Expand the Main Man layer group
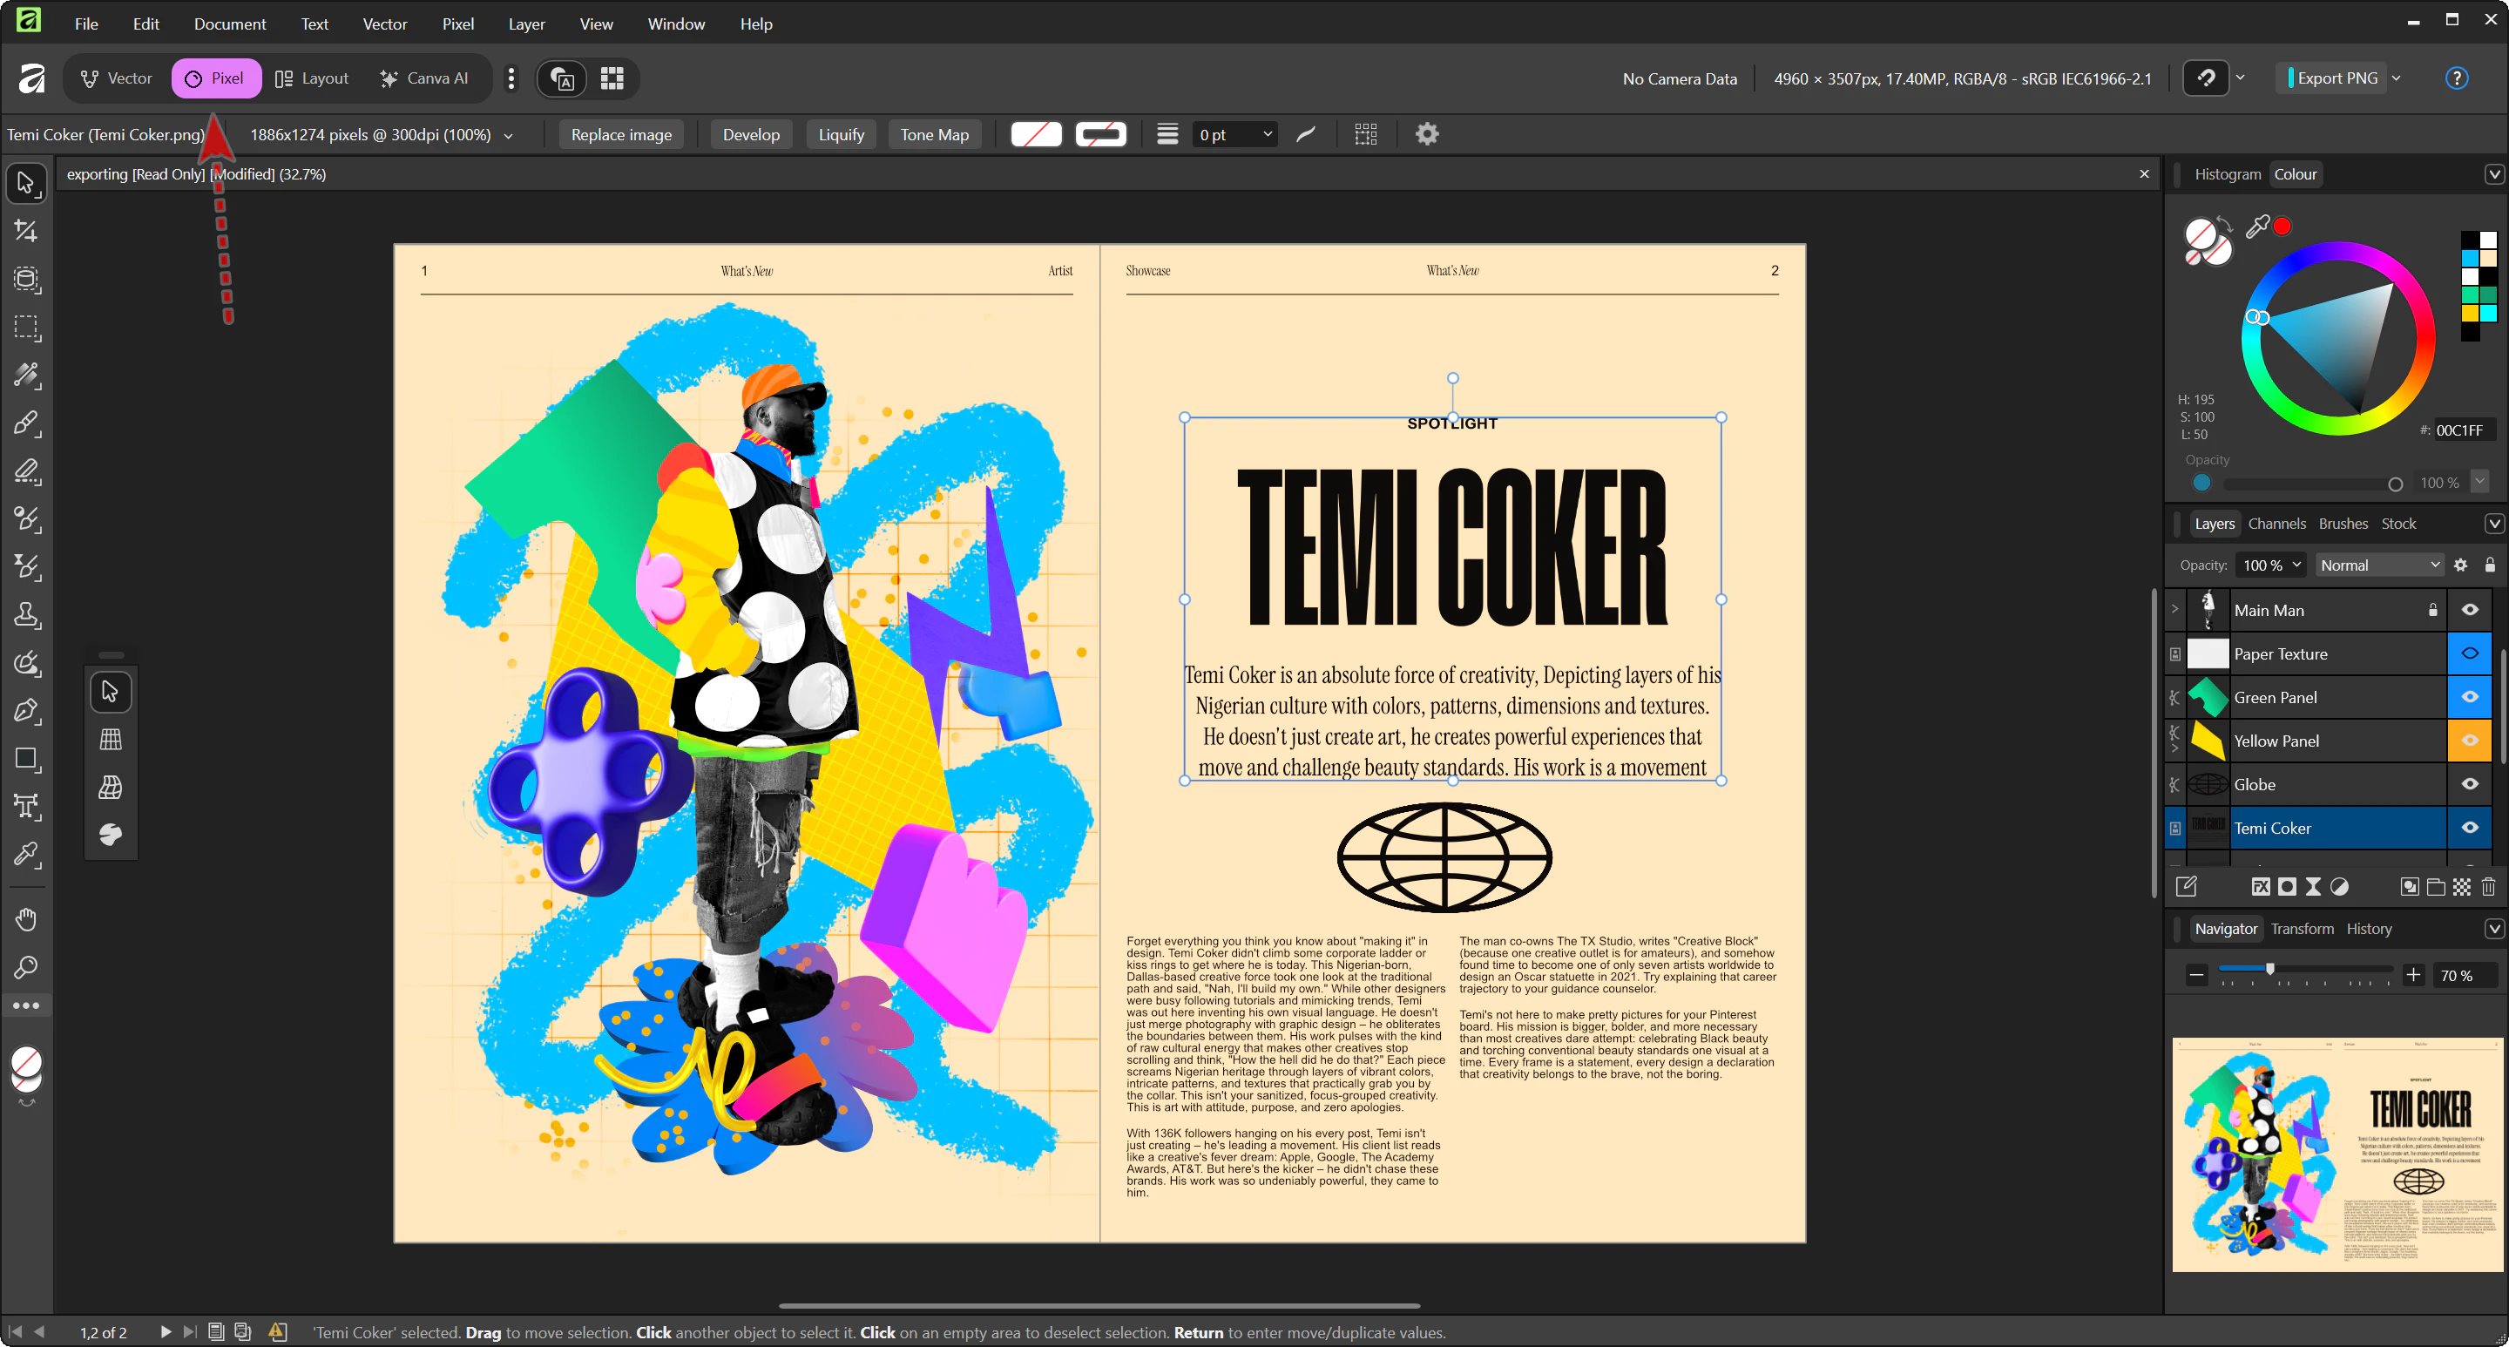 2175,610
